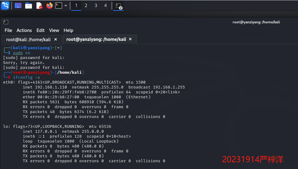Select the root@yanziyang: /home/kali tab
Screen dimensions: 298x169
[x=96, y=39]
